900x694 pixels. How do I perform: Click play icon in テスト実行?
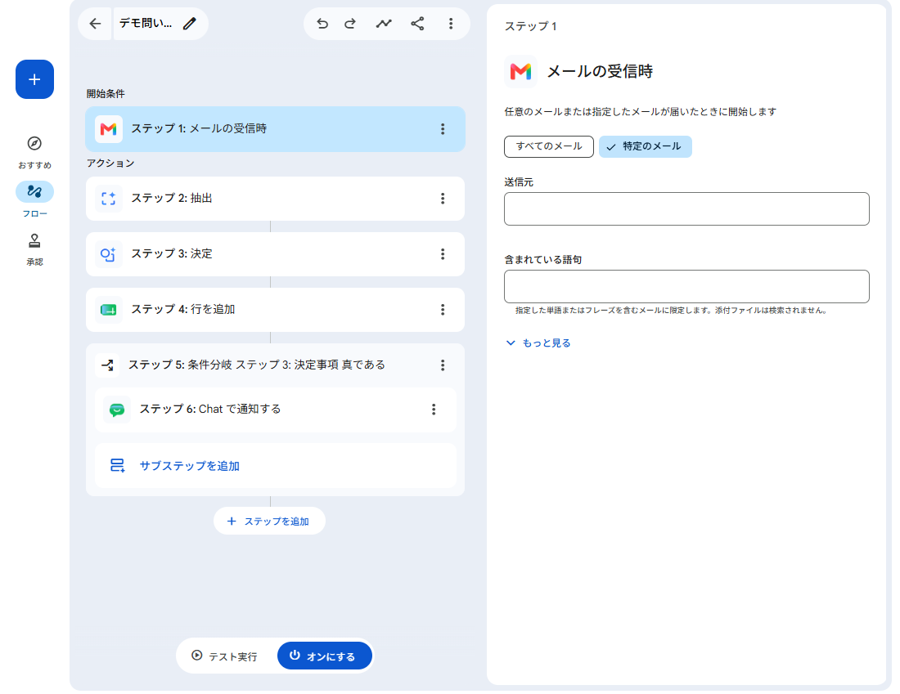pos(197,656)
